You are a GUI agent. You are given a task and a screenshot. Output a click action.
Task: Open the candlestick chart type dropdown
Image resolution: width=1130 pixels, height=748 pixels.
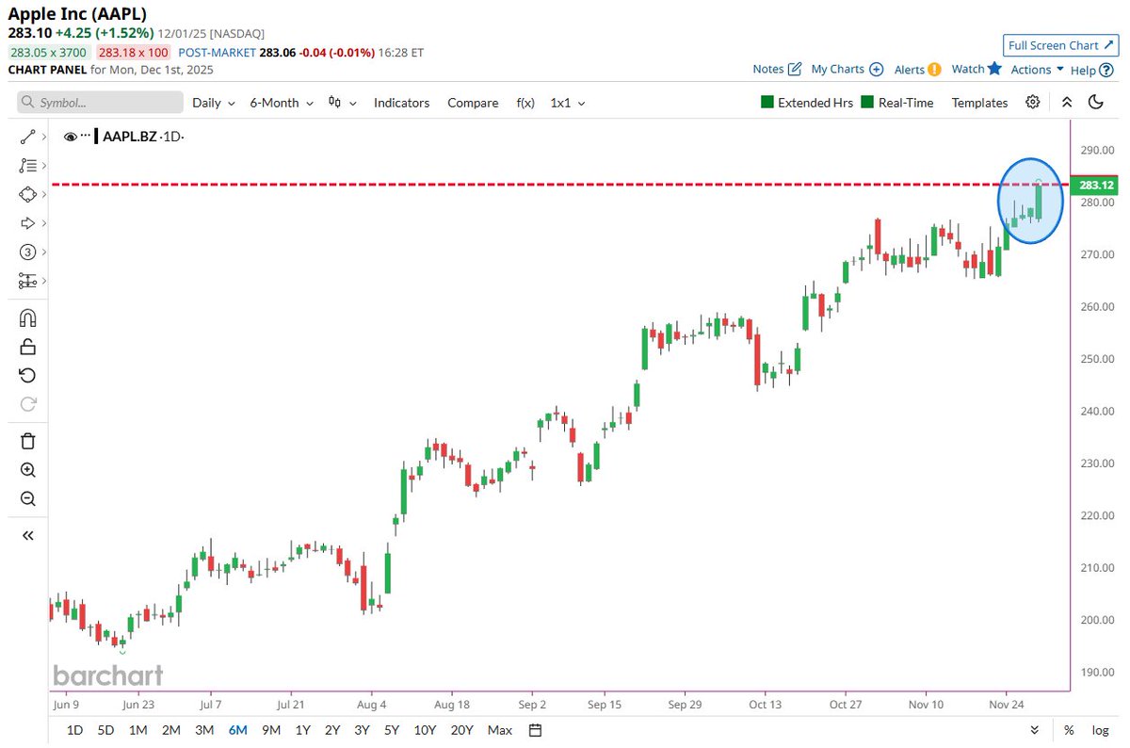(x=342, y=103)
